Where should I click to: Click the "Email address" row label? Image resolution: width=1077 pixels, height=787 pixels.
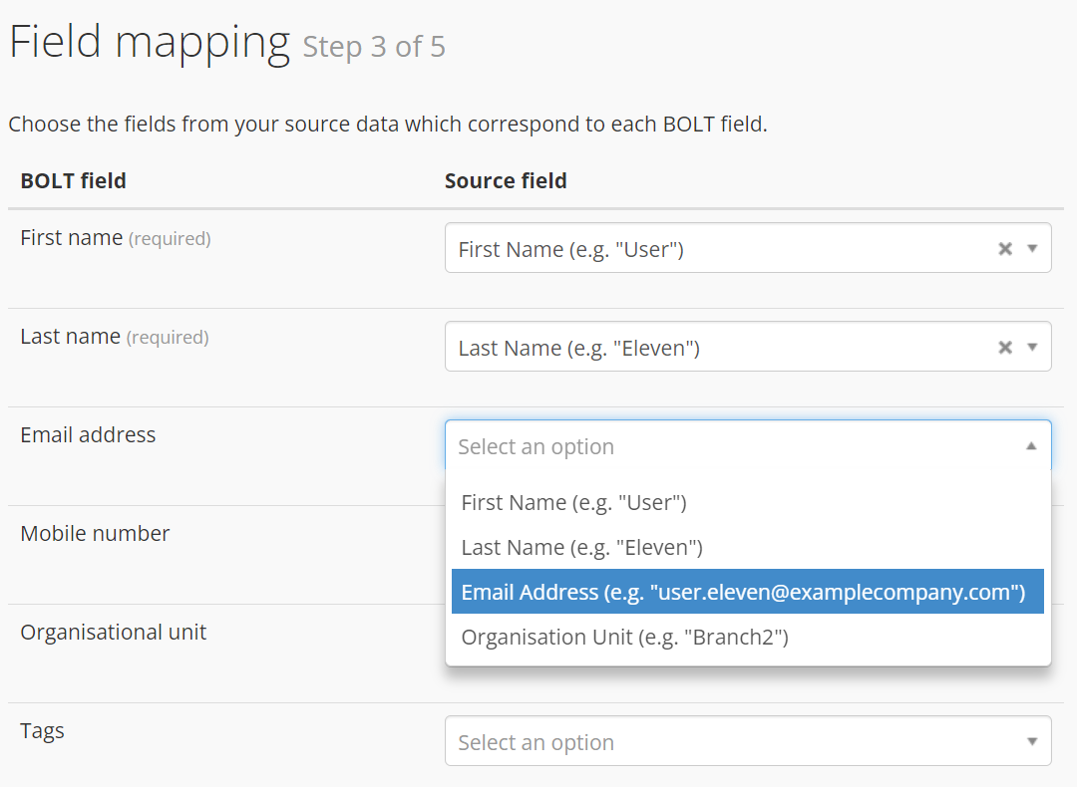coord(88,435)
